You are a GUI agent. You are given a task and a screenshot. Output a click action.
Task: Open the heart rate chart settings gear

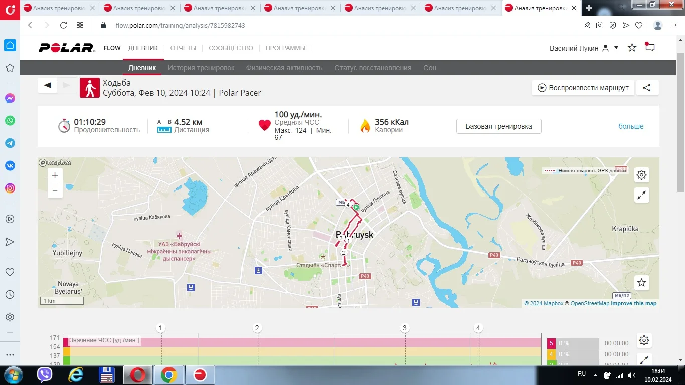click(644, 341)
